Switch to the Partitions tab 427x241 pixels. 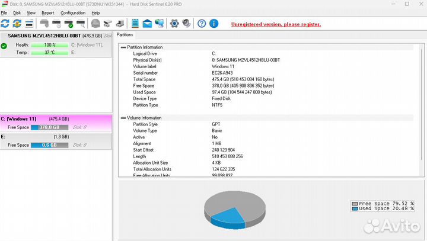tap(125, 35)
